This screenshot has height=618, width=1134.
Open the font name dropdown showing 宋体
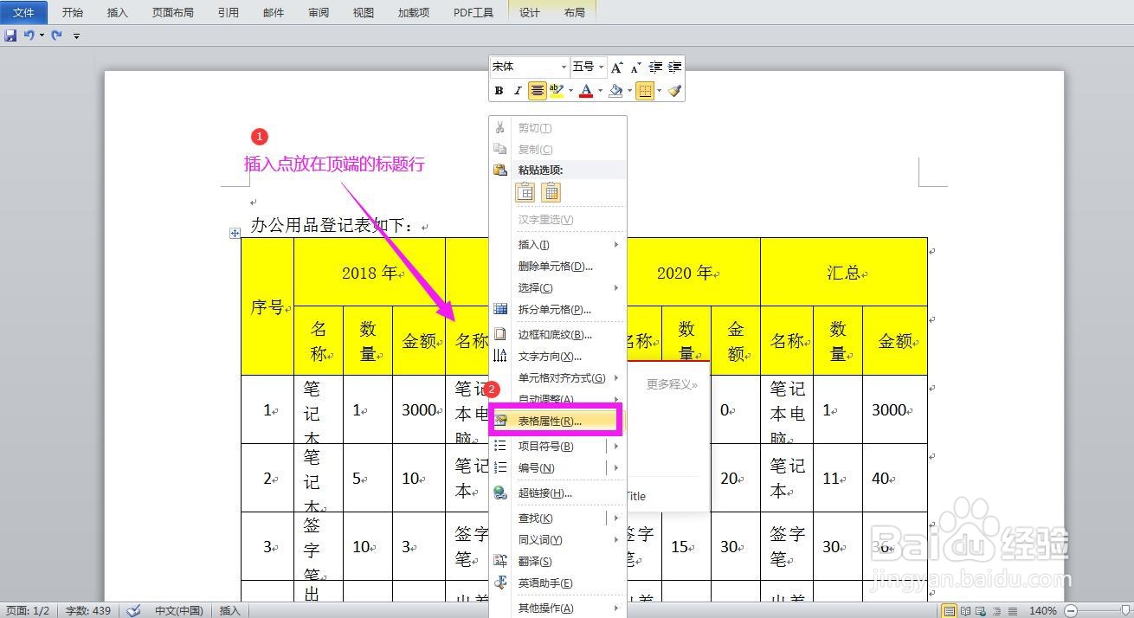pos(564,67)
